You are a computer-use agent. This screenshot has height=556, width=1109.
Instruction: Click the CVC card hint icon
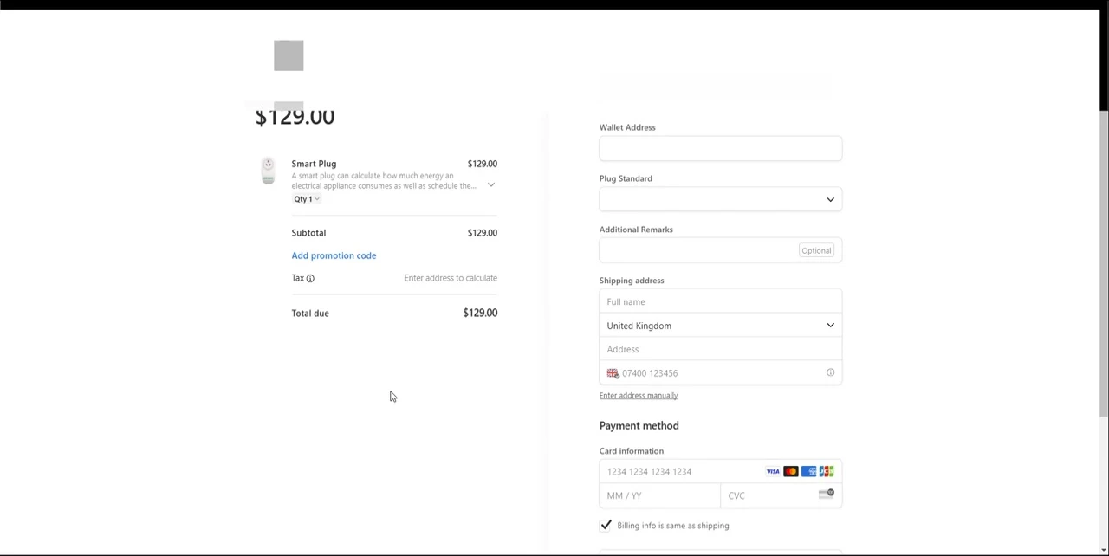826,495
